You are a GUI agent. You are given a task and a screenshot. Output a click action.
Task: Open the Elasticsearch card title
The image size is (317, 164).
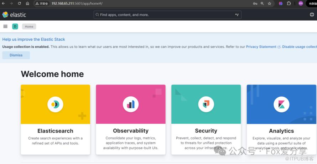pos(56,131)
